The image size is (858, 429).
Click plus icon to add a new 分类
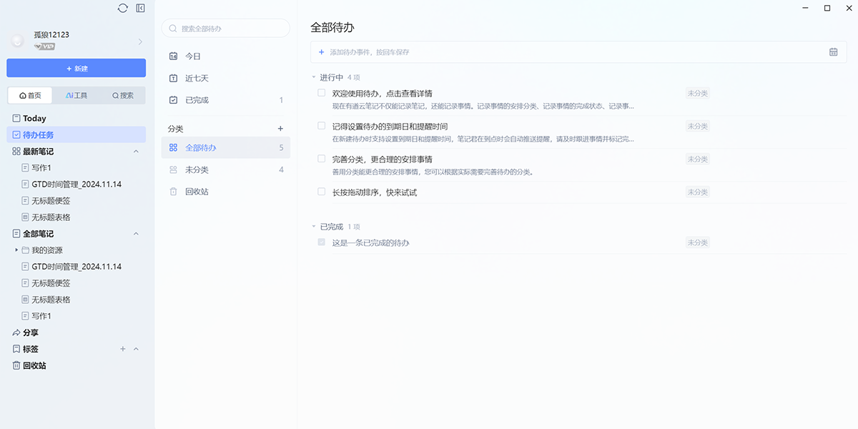click(280, 127)
